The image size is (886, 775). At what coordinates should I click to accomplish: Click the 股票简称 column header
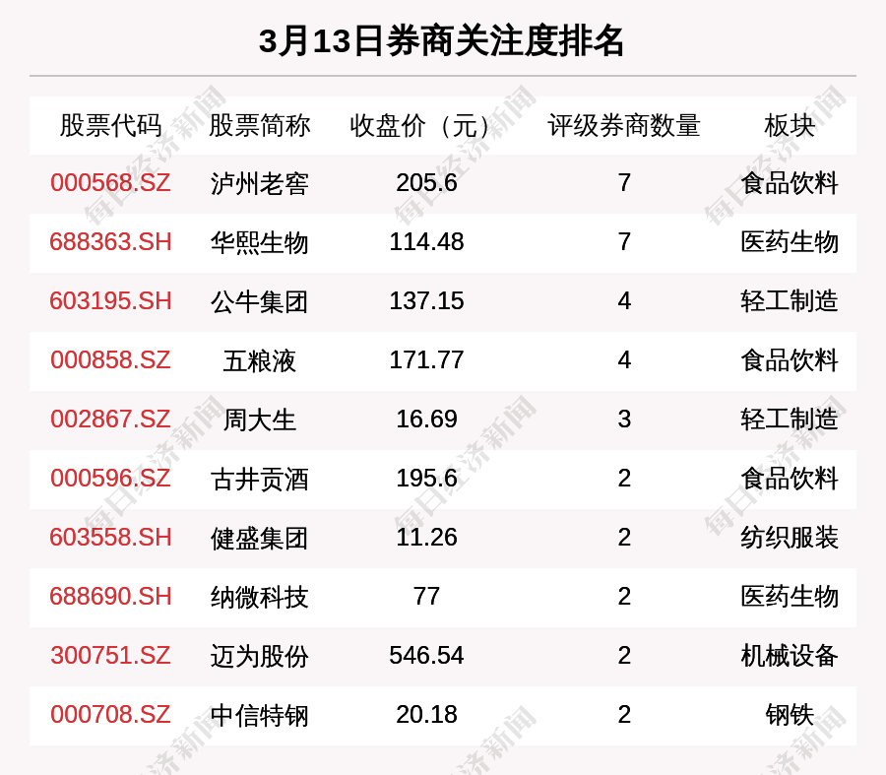point(259,125)
